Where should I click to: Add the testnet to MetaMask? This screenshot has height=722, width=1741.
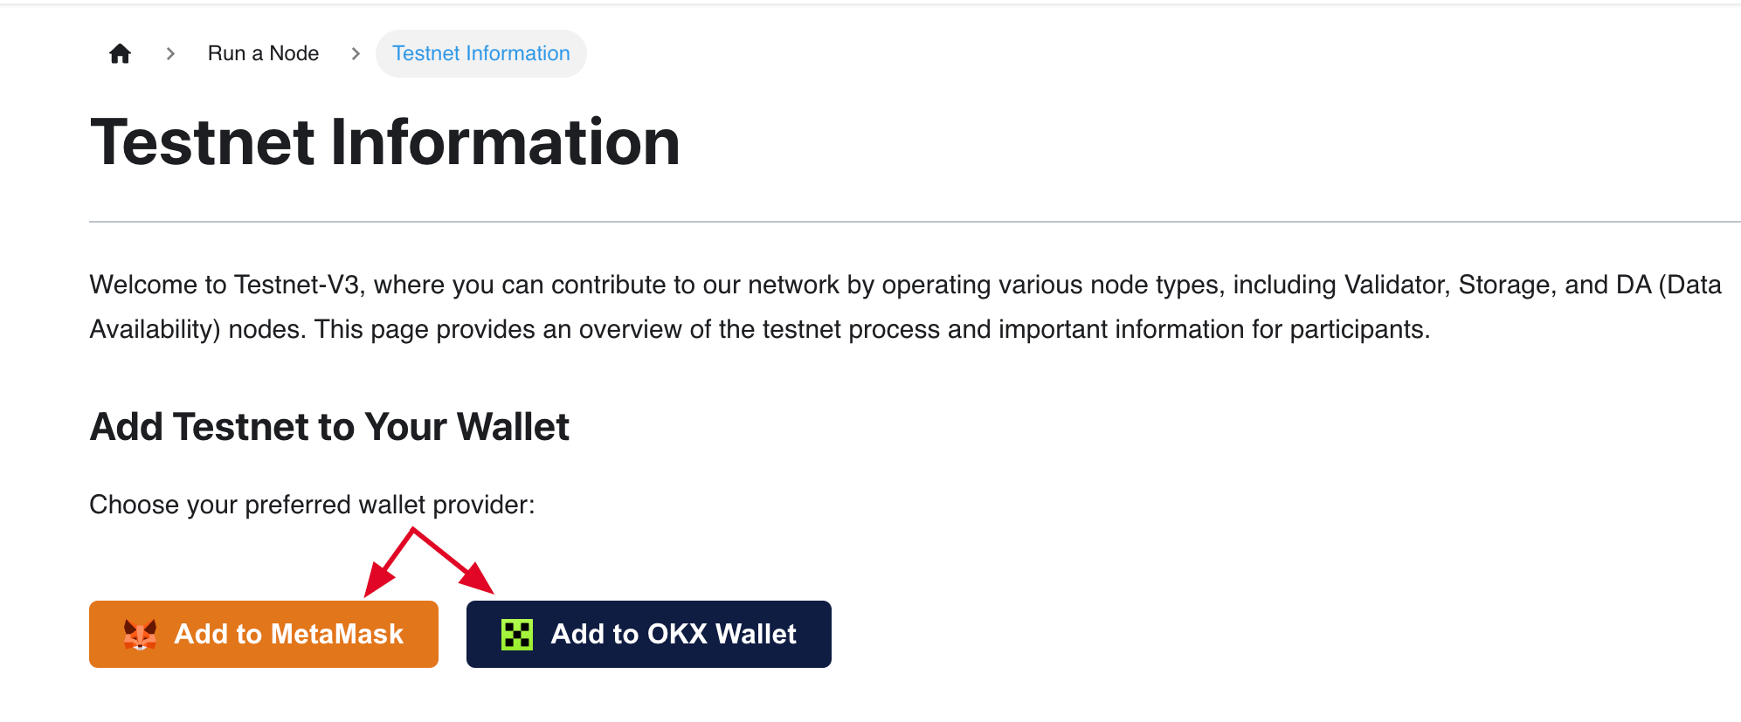click(x=264, y=634)
